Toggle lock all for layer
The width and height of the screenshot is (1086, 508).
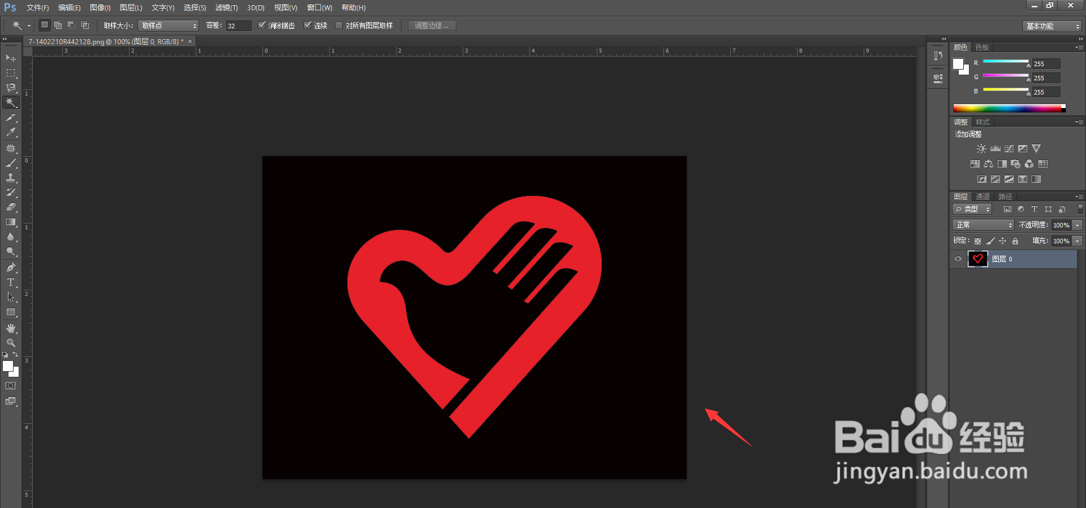[x=1015, y=241]
